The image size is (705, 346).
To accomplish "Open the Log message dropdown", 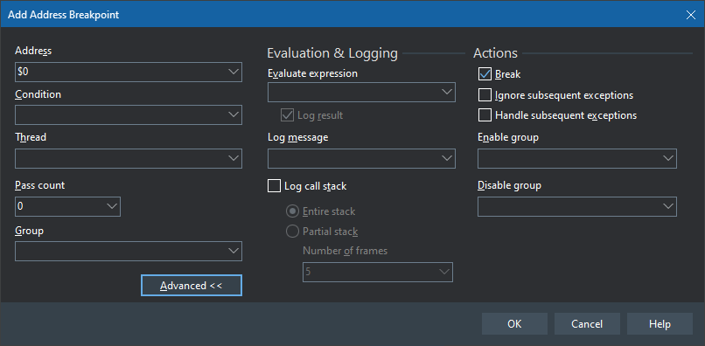I will point(446,158).
